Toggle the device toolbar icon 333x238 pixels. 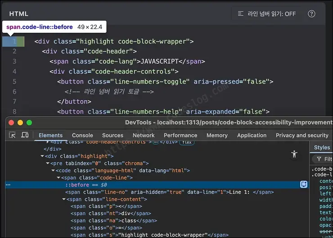click(x=25, y=135)
